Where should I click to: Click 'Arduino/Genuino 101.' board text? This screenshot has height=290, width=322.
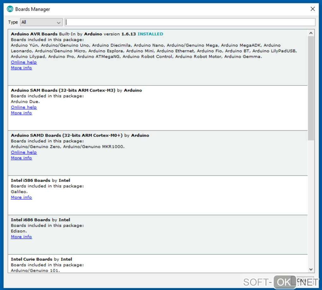coord(35,270)
